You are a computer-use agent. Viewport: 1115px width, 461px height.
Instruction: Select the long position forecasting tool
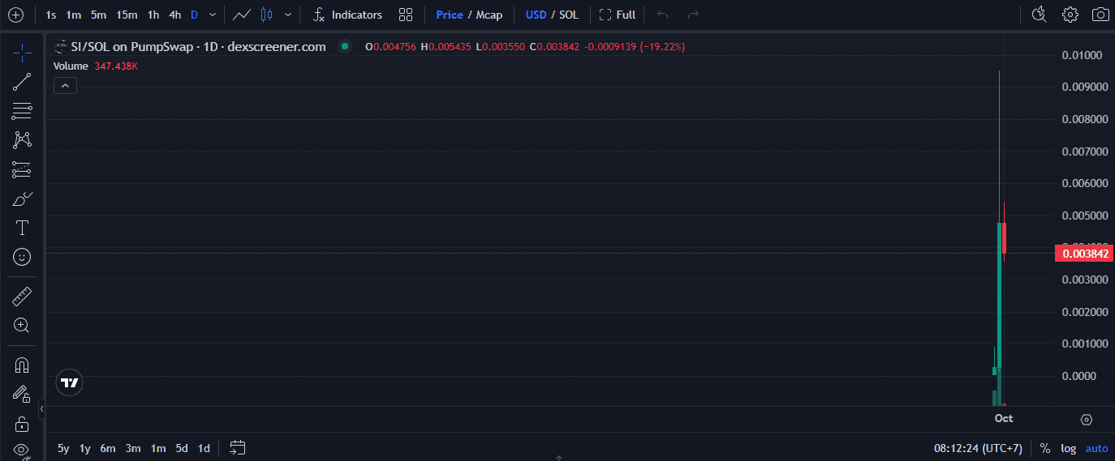(22, 169)
